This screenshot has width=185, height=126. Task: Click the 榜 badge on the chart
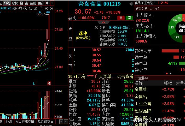[x=49, y=83]
